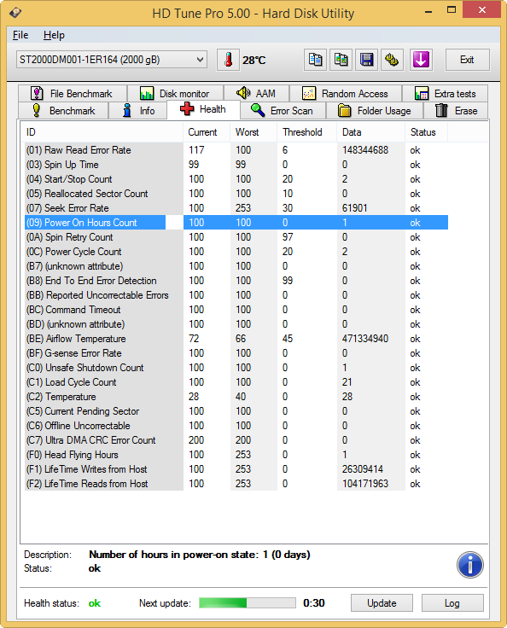Viewport: 507px width, 628px height.
Task: Switch to the Folder Usage tab
Action: (375, 111)
